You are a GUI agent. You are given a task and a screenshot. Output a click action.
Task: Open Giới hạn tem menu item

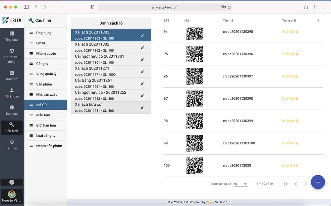tap(46, 126)
